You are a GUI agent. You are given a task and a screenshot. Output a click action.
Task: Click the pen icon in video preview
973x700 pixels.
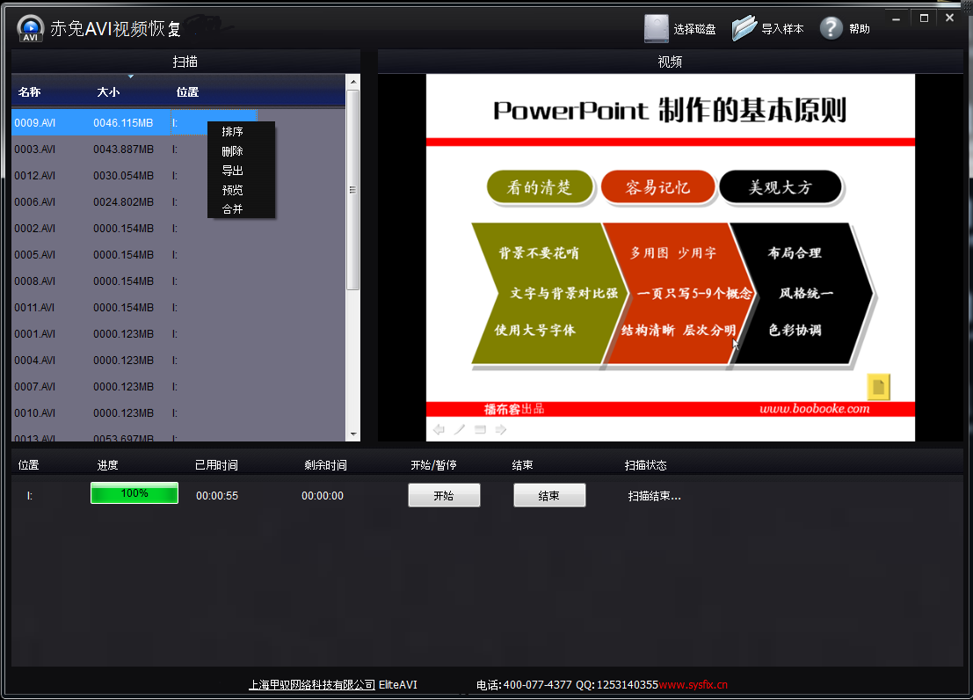(459, 429)
